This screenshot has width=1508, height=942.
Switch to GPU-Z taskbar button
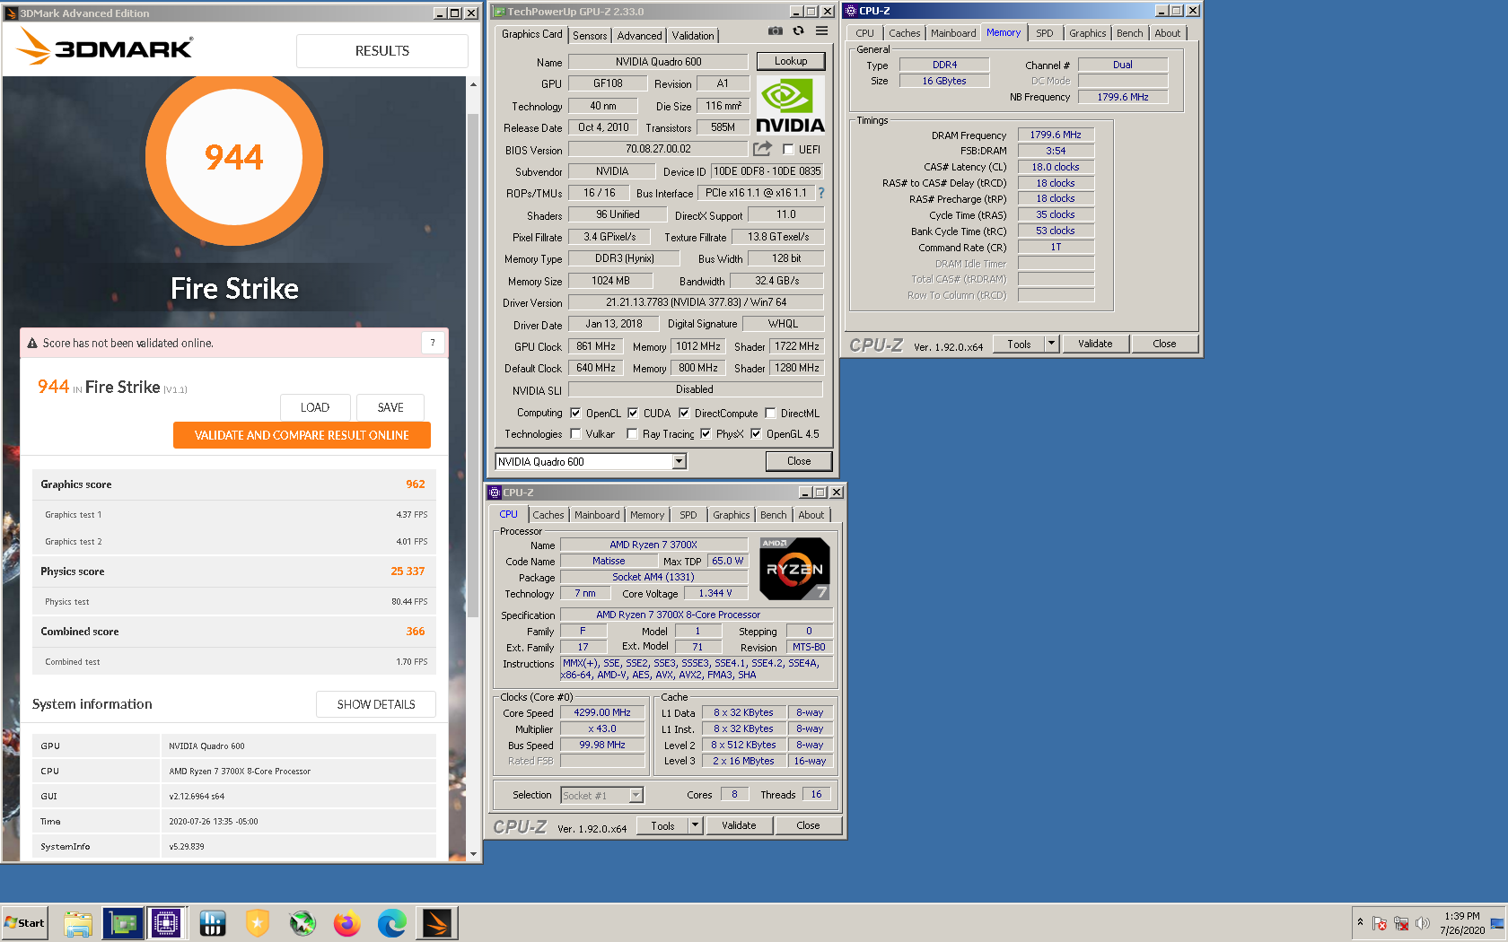pos(123,923)
